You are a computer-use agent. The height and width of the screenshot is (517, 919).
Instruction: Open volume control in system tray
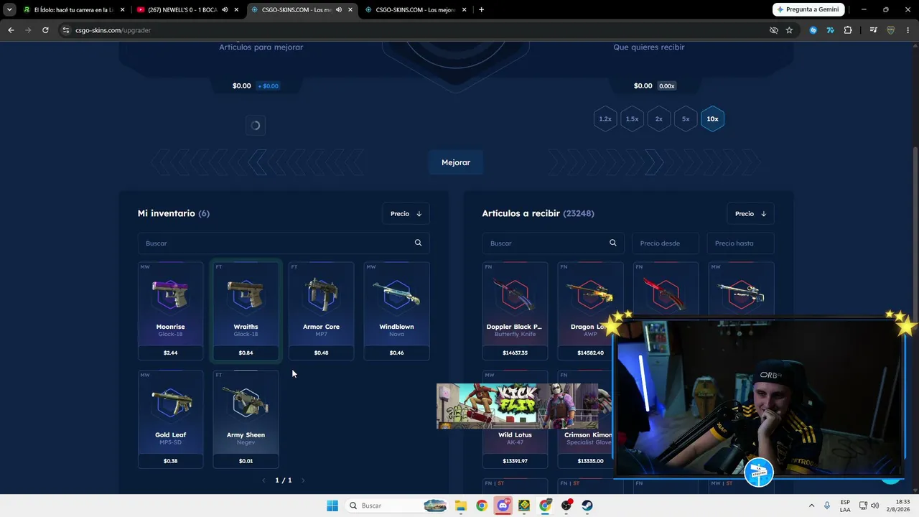pyautogui.click(x=874, y=506)
